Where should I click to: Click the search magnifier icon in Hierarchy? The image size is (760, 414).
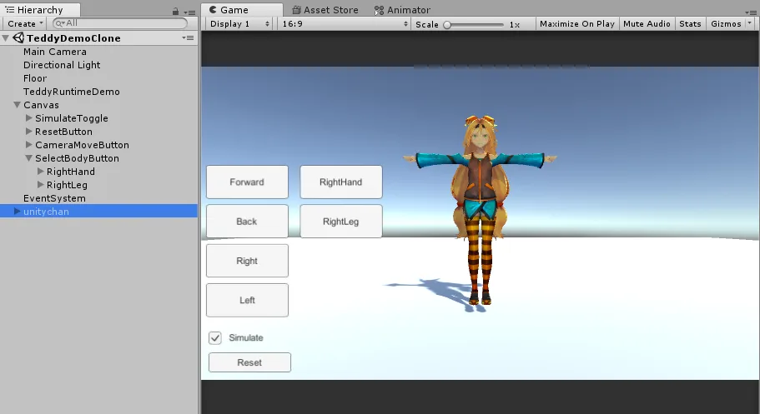(59, 23)
